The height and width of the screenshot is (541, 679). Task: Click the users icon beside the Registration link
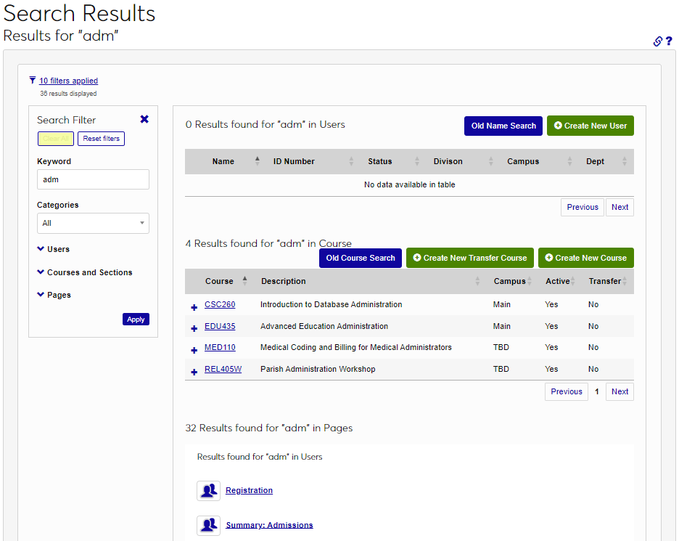[208, 490]
